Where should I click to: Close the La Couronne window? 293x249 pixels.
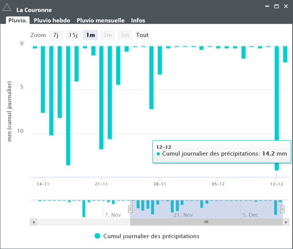coord(286,6)
